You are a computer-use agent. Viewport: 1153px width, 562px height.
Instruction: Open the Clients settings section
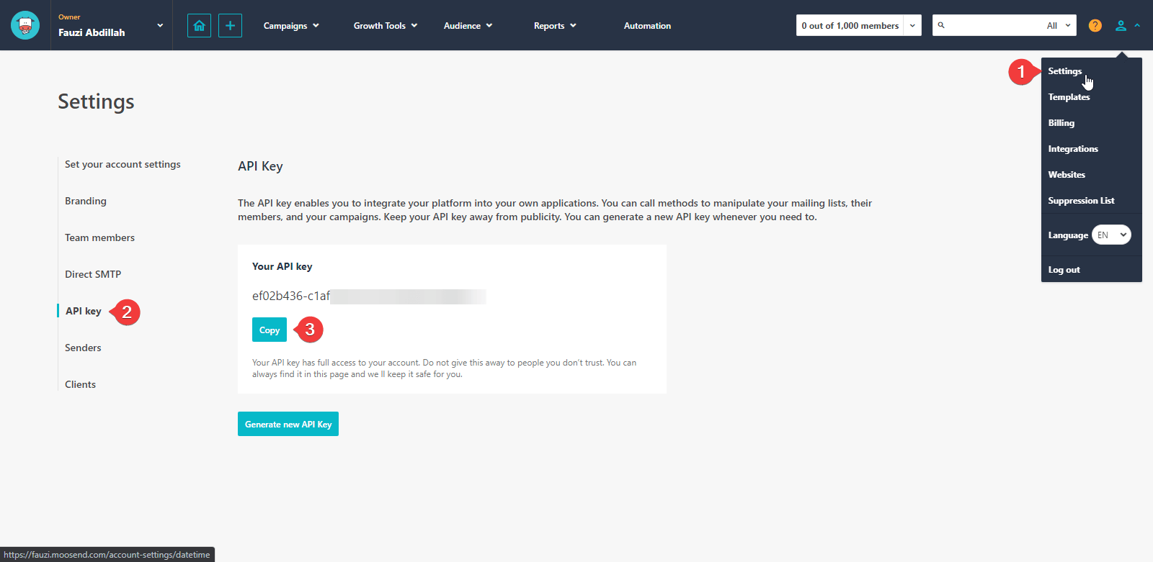coord(80,384)
